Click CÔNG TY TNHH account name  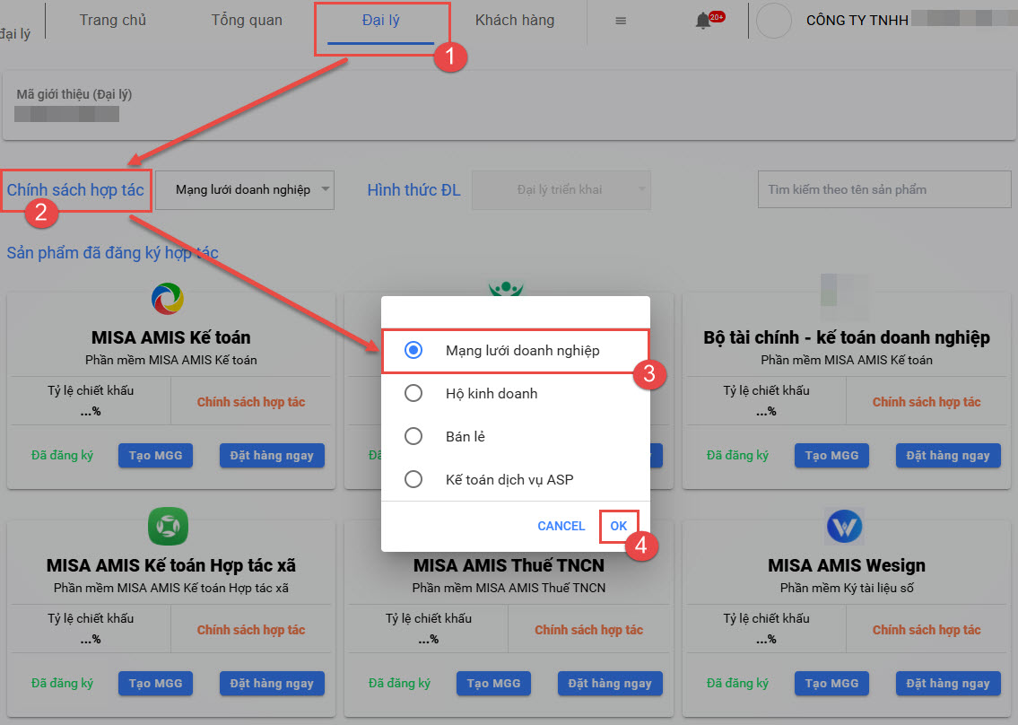[x=857, y=20]
